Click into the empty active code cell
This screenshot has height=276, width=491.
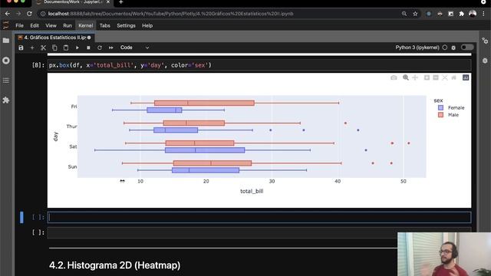[259, 217]
